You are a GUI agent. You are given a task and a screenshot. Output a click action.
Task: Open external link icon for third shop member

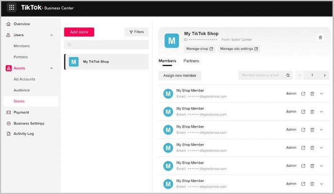(x=303, y=130)
